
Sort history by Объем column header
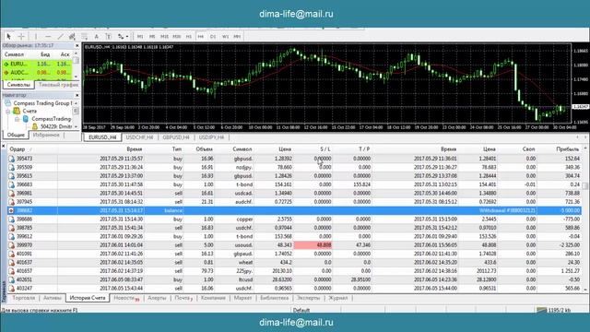click(205, 149)
